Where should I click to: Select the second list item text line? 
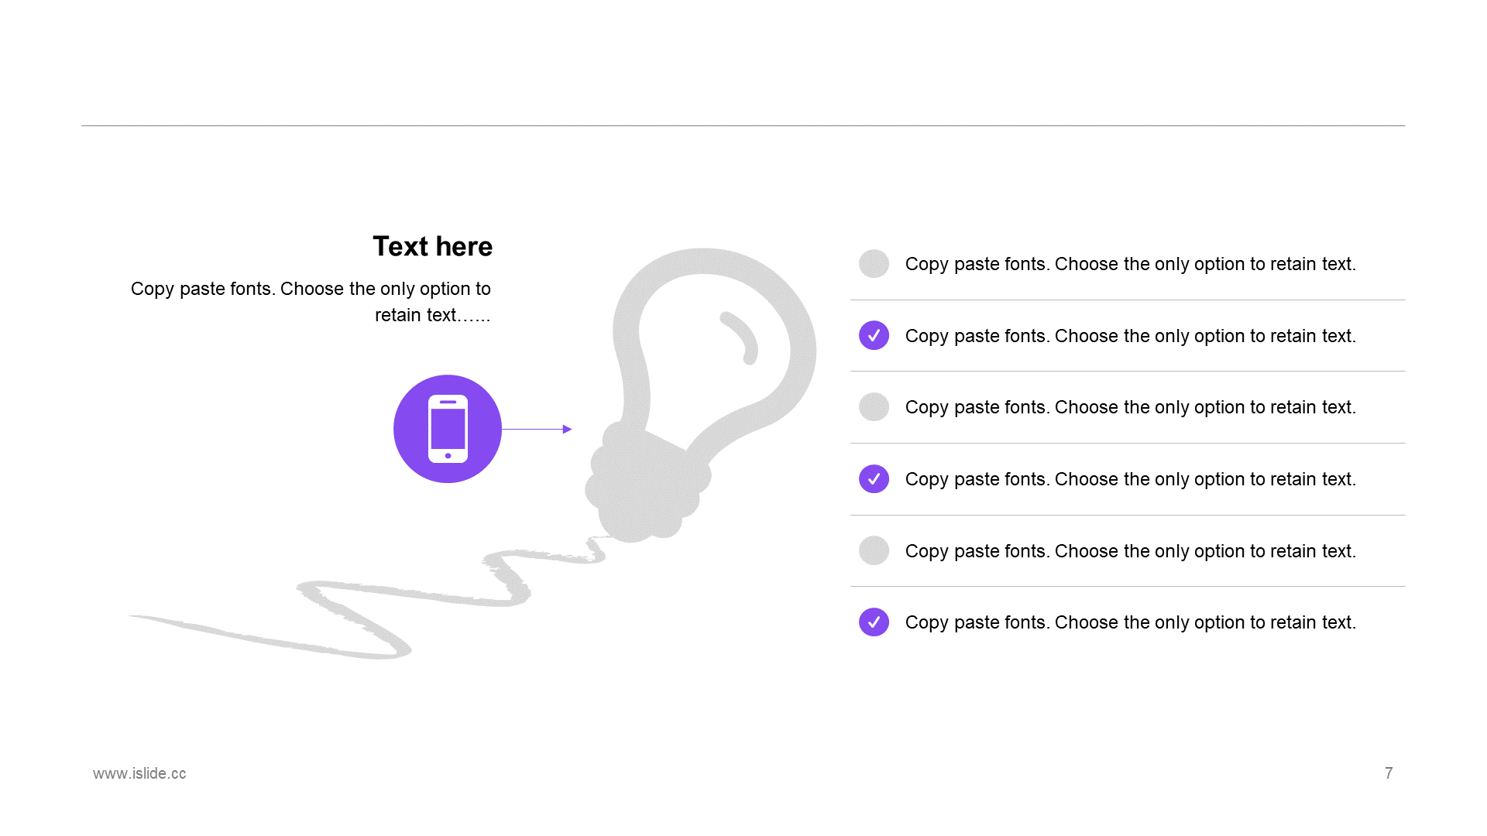pos(1130,336)
